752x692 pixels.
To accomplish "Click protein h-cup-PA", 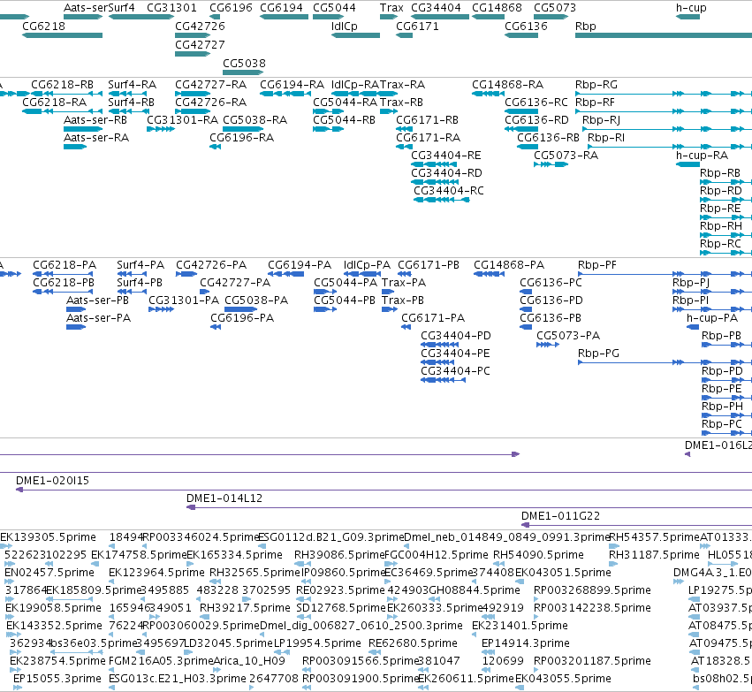I will click(693, 327).
